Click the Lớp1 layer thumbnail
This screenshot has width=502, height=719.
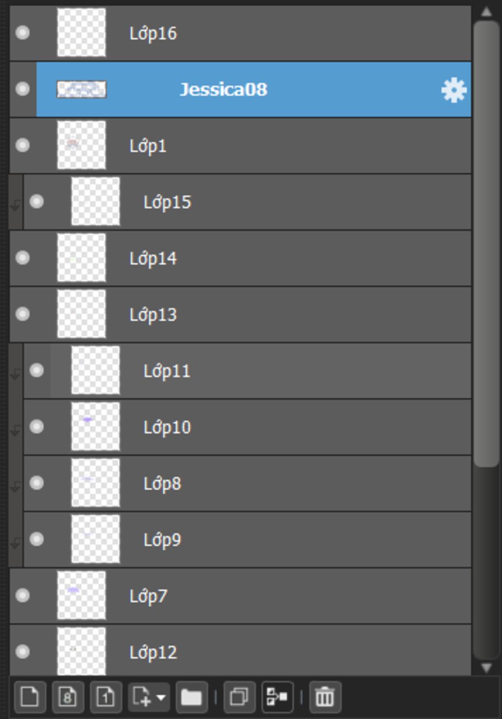(81, 145)
